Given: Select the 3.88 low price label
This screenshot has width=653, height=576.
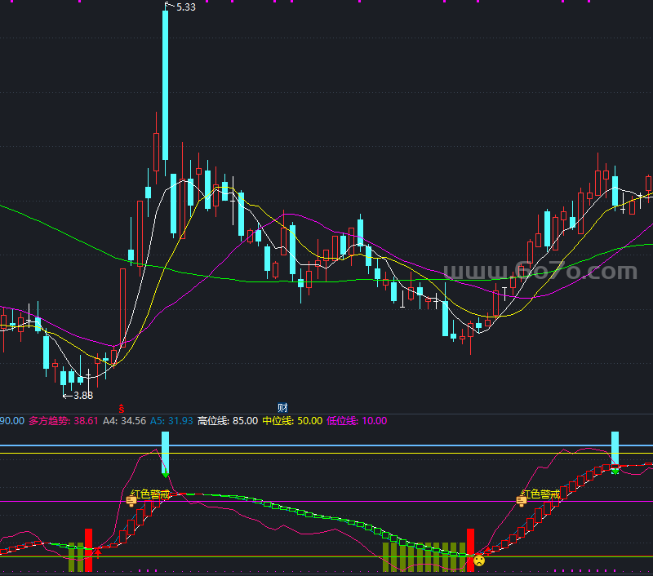Looking at the screenshot, I should coord(83,396).
